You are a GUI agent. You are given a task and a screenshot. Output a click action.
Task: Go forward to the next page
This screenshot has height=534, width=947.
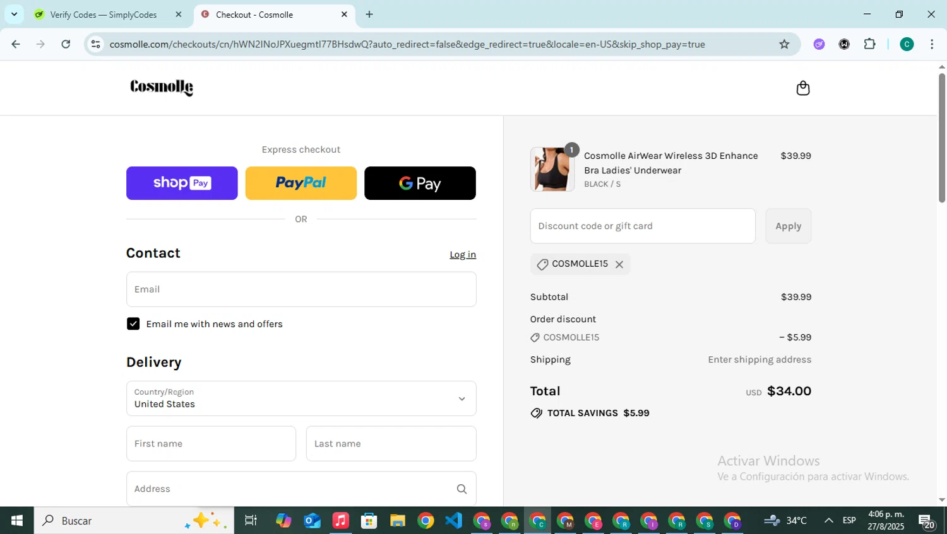click(40, 44)
